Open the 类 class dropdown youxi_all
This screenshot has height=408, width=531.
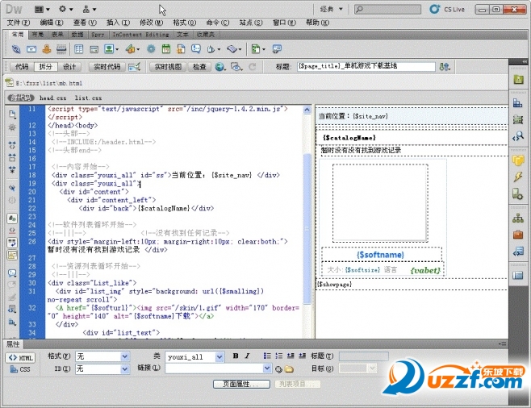220,356
